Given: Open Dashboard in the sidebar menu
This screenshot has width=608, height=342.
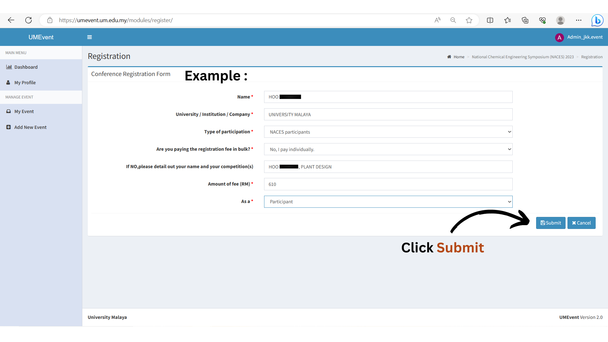Looking at the screenshot, I should pos(26,67).
